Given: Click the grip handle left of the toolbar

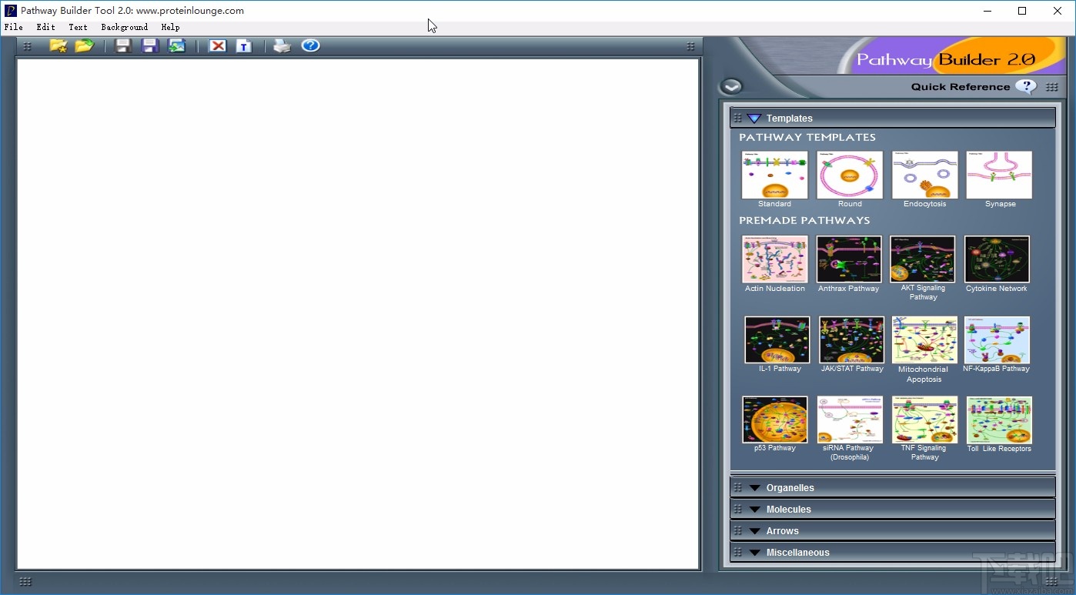Looking at the screenshot, I should click(x=27, y=46).
